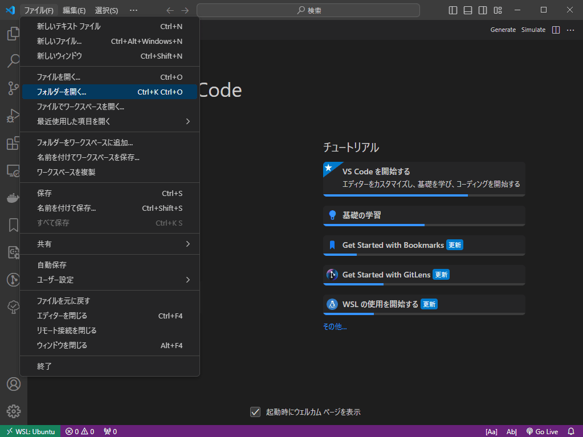Open editor more actions ellipsis

click(570, 30)
